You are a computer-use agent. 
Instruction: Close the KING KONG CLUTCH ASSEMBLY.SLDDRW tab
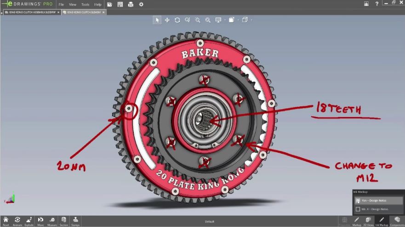click(x=58, y=12)
